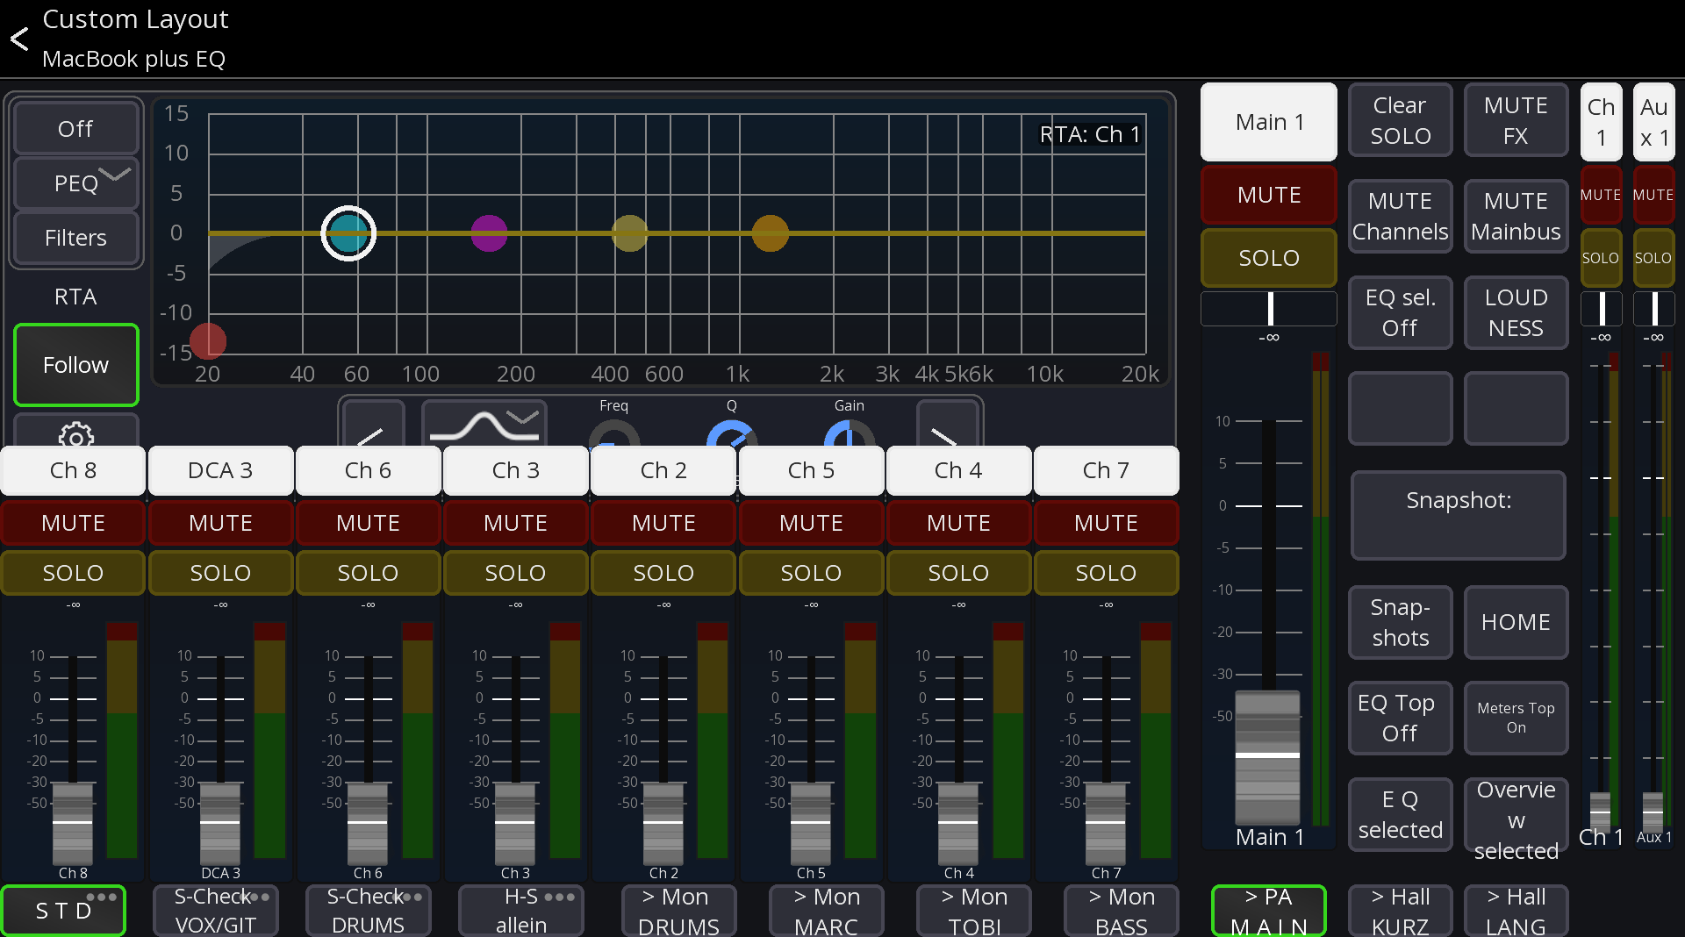Toggle Meters Top On
1685x937 pixels.
pyautogui.click(x=1516, y=718)
